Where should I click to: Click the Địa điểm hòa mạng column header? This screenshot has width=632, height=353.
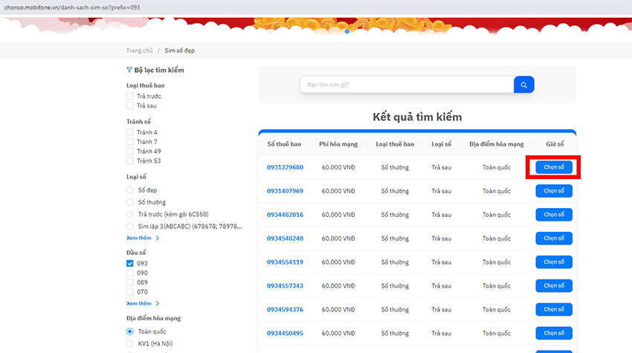(497, 144)
